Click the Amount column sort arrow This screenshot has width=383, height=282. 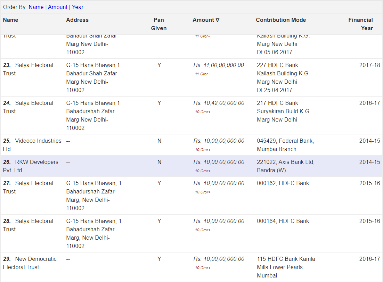(217, 20)
